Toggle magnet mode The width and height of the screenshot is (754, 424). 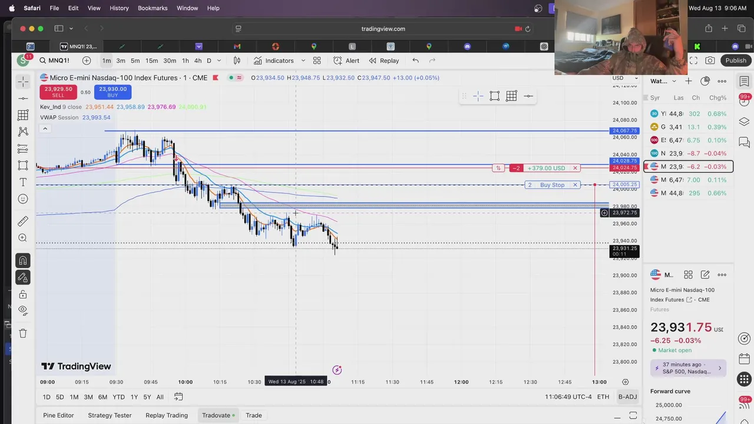tap(23, 260)
